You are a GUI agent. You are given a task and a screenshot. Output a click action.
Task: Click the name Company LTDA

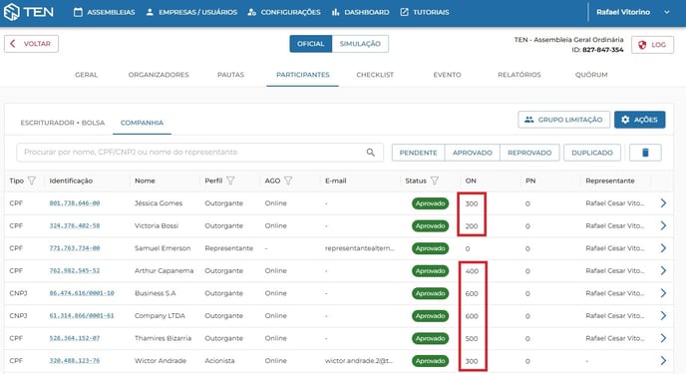click(160, 316)
